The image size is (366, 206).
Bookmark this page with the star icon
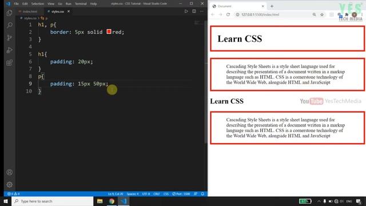[322, 14]
